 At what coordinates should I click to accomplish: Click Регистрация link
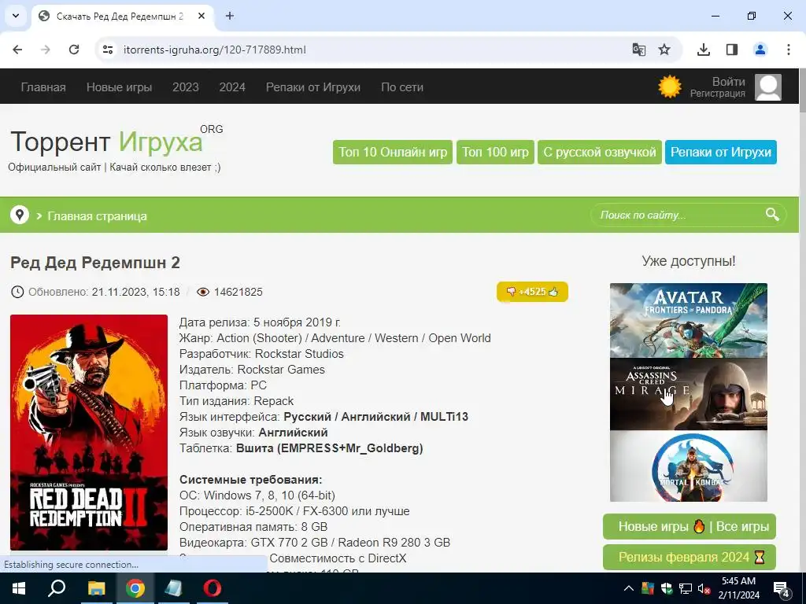[x=718, y=94]
